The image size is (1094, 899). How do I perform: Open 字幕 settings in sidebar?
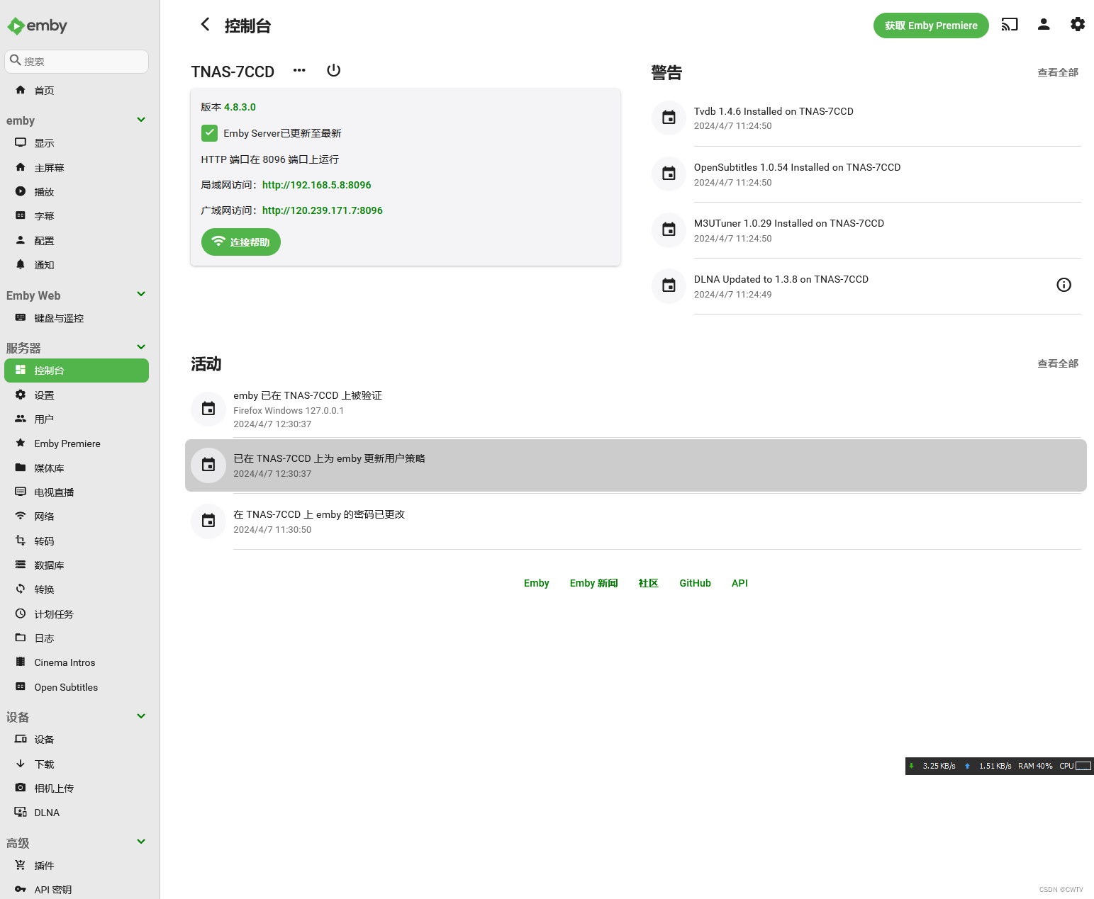(x=77, y=216)
